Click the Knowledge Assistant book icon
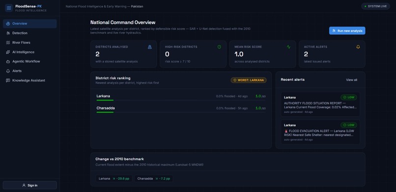Viewport: 396px width, 192px height. point(8,80)
